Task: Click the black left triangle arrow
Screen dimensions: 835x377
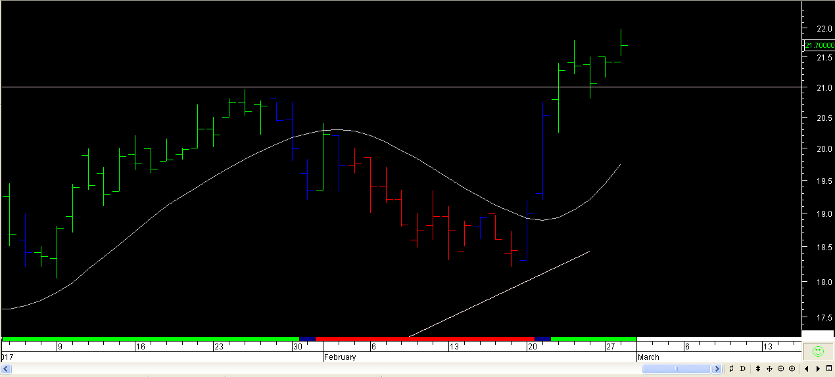Action: (x=807, y=368)
